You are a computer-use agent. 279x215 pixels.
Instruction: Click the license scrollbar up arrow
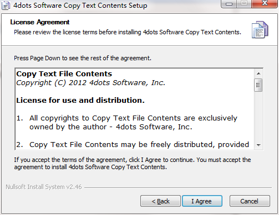tap(258, 74)
